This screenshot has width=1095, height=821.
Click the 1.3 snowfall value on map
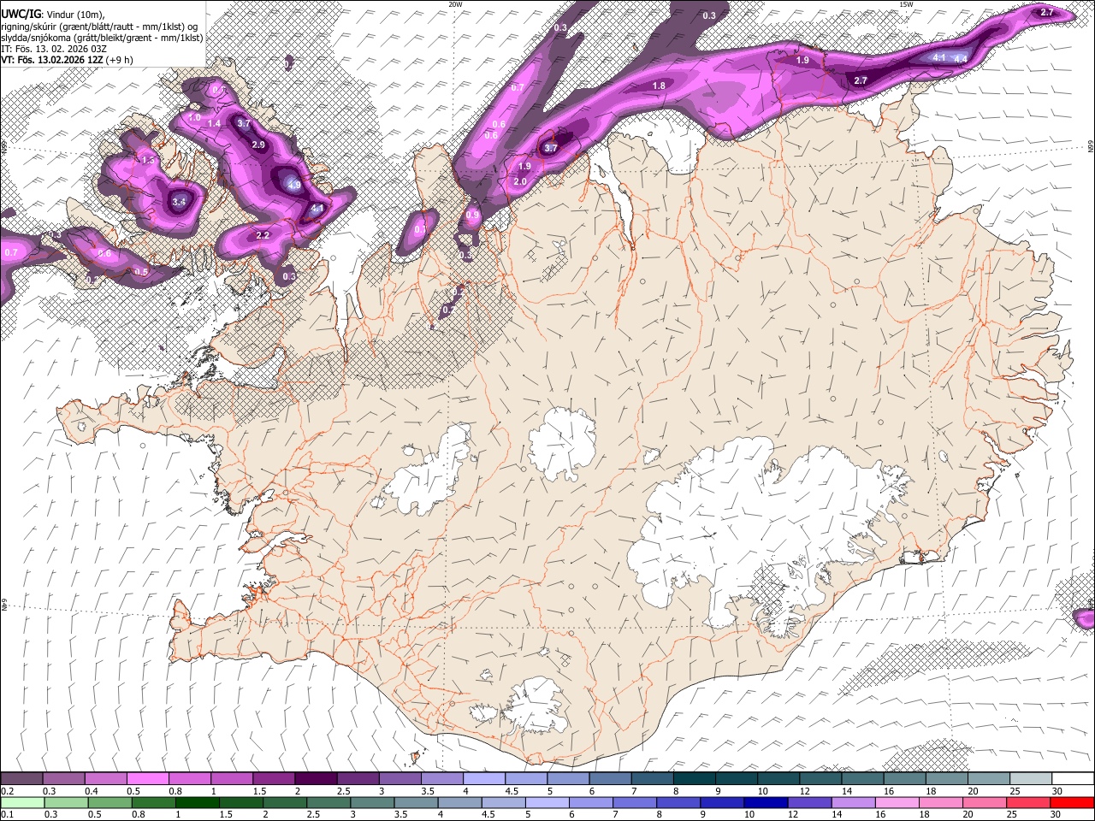(x=148, y=161)
